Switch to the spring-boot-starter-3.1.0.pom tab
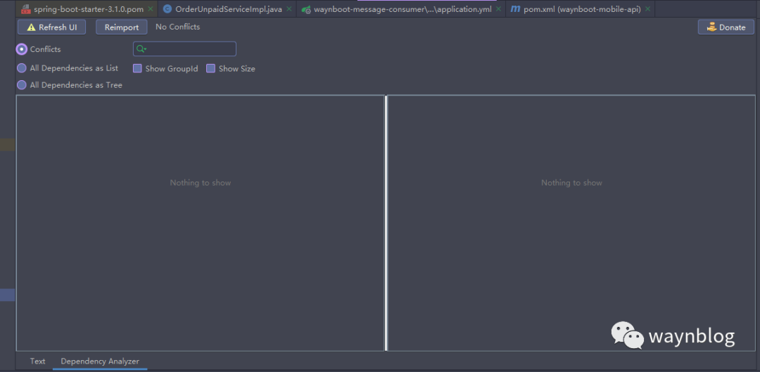 tap(88, 8)
